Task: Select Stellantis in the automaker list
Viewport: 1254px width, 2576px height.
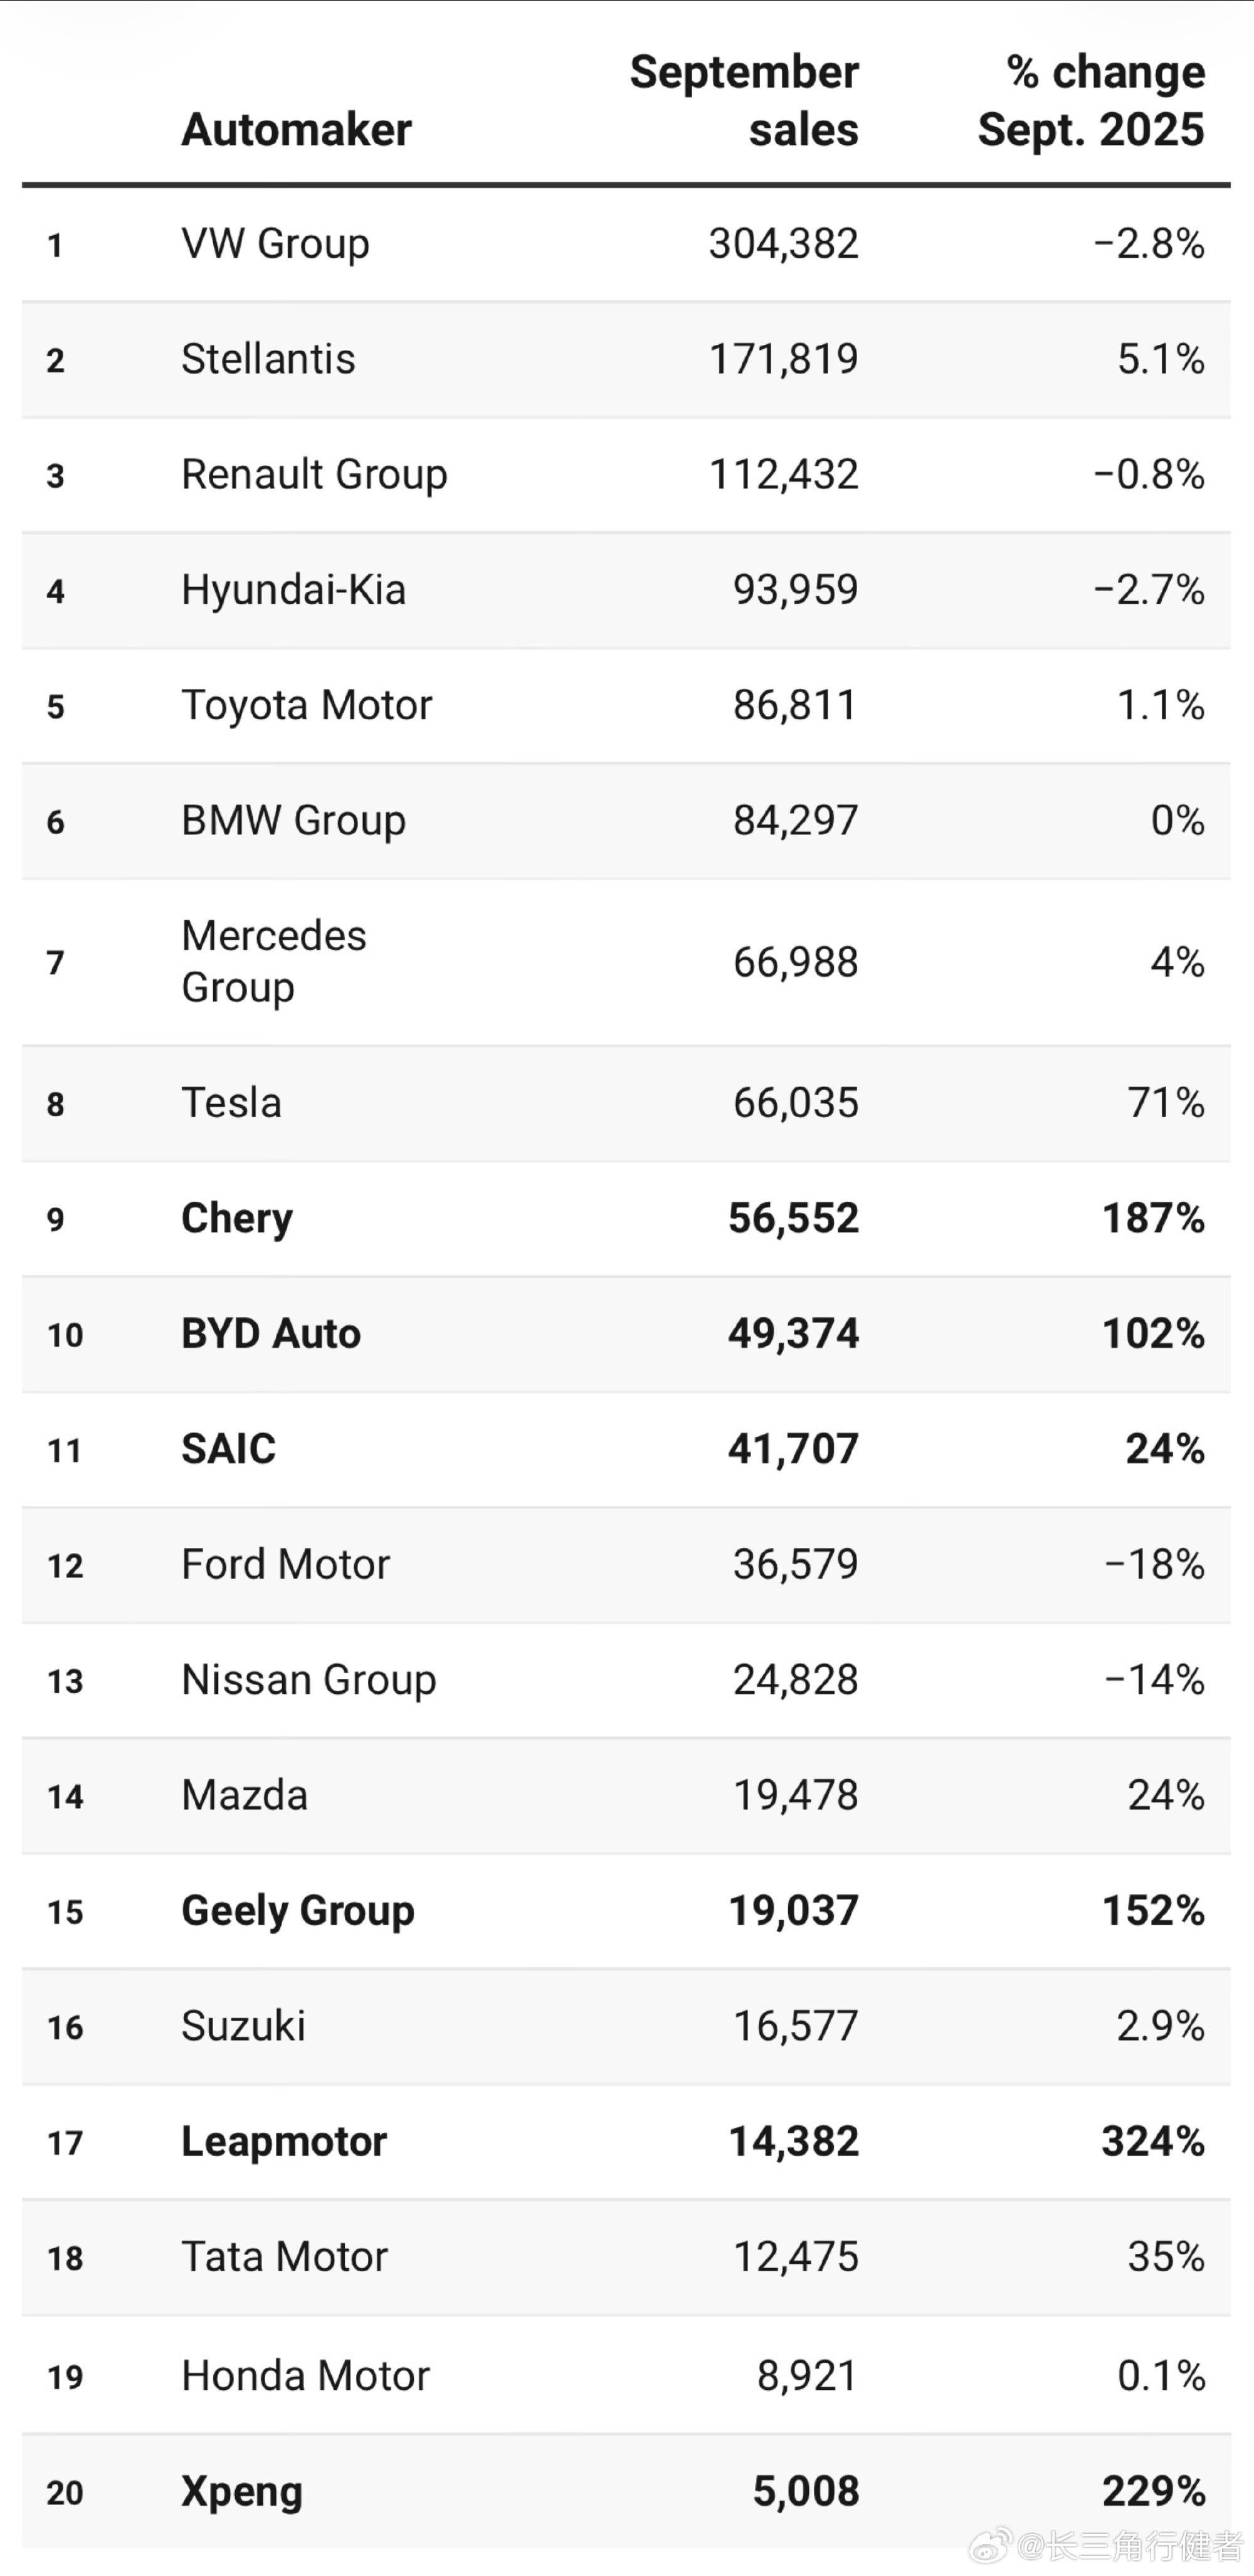Action: [268, 359]
